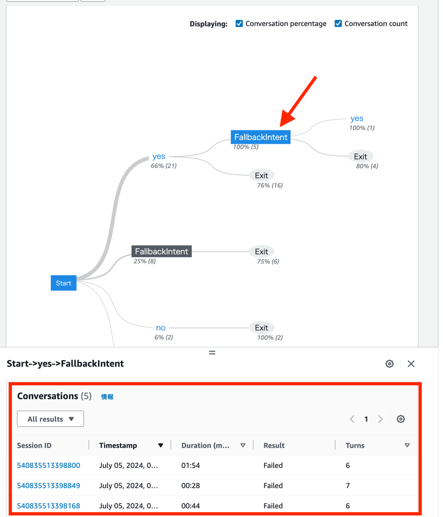
Task: Open panel preferences gear beside close button
Action: [x=389, y=364]
